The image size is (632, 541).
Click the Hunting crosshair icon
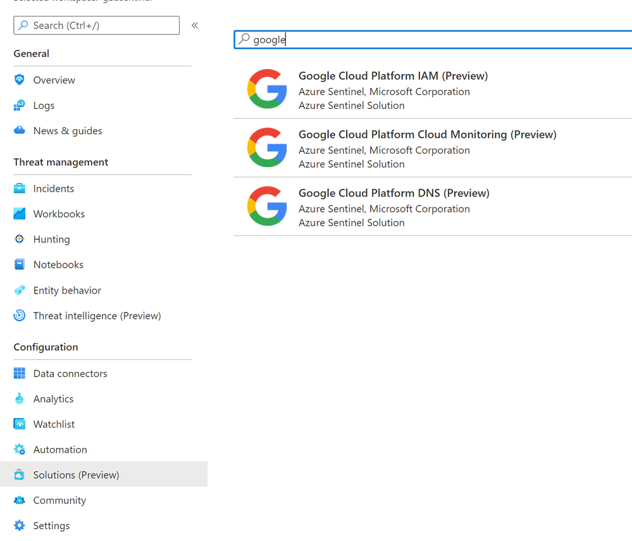(x=20, y=239)
